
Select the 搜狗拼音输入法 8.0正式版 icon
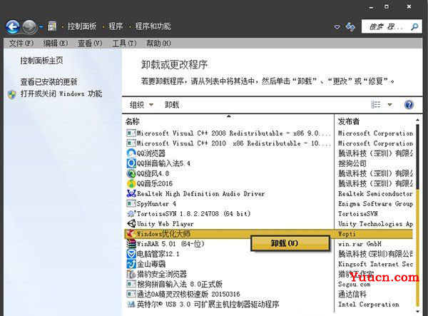point(131,284)
